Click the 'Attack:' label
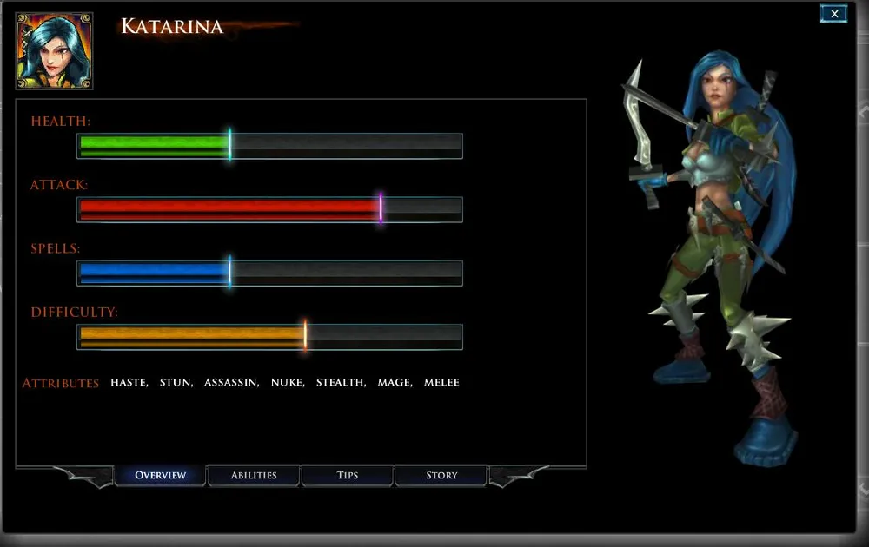This screenshot has height=547, width=869. coord(59,185)
